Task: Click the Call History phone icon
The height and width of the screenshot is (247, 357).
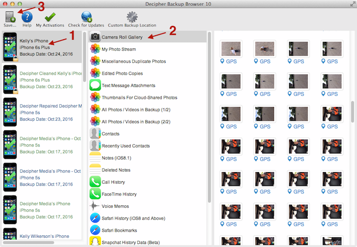Action: 95,181
